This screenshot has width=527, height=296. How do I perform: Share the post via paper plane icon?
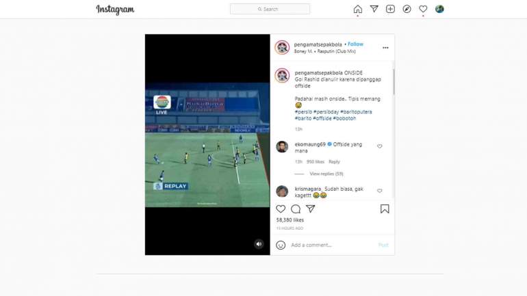(x=310, y=208)
